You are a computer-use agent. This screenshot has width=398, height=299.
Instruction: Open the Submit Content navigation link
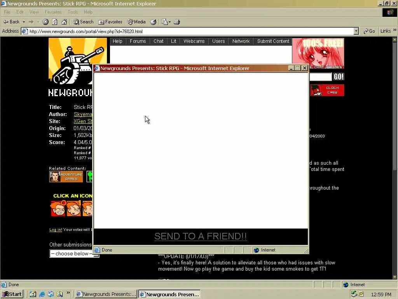click(273, 41)
